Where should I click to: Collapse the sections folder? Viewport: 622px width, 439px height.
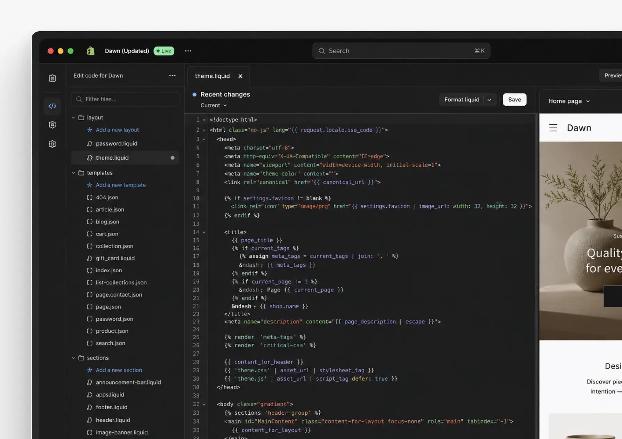tap(73, 358)
